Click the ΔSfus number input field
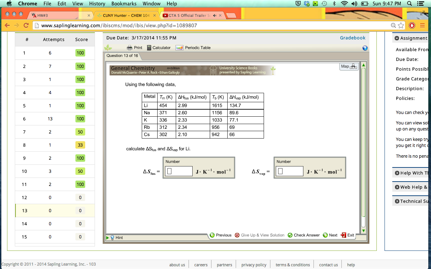 point(178,171)
